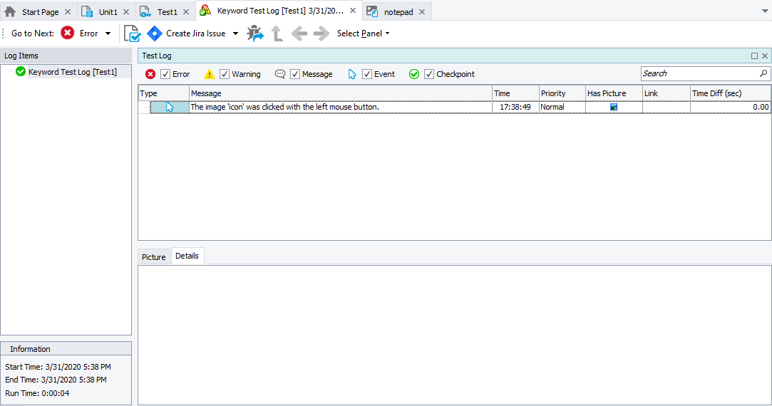The image size is (772, 406).
Task: Click the bug with arrow toolbar icon
Action: [255, 33]
